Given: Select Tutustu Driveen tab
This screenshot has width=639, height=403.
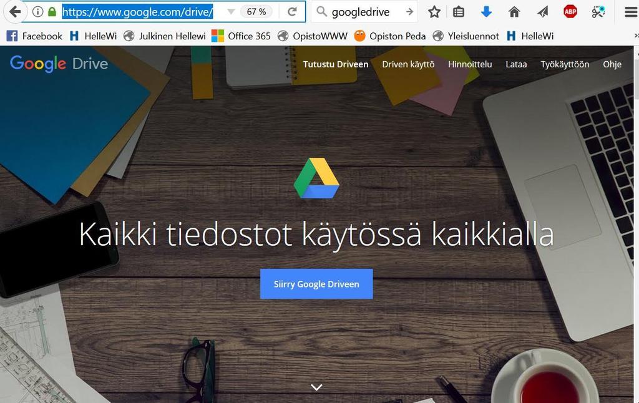Looking at the screenshot, I should (335, 64).
